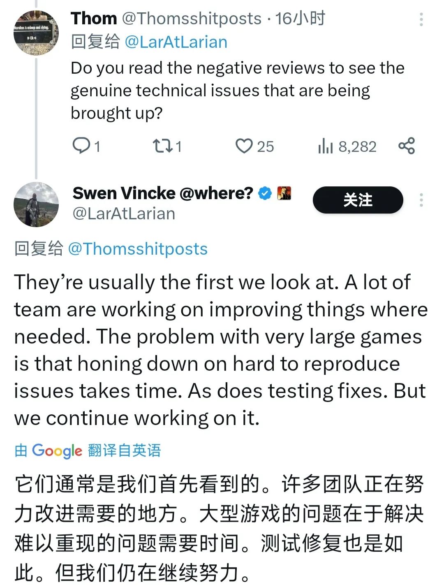Like Thom's tweet with heart icon
444x585 pixels.
(244, 146)
